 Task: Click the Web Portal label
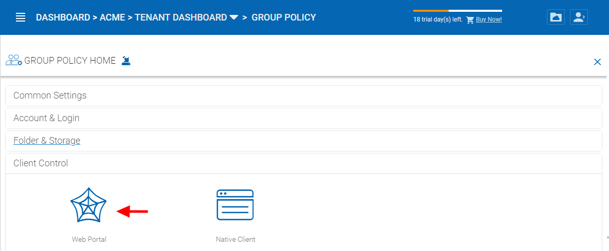point(89,239)
